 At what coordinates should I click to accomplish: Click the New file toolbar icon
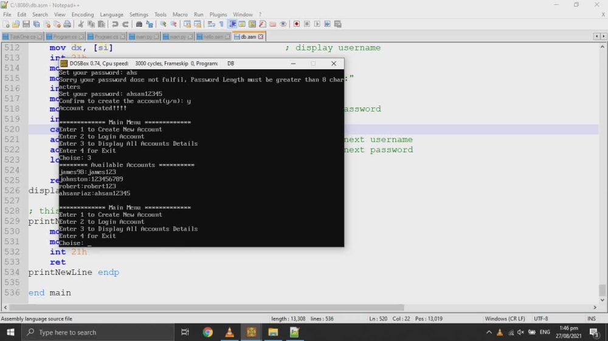coord(6,24)
